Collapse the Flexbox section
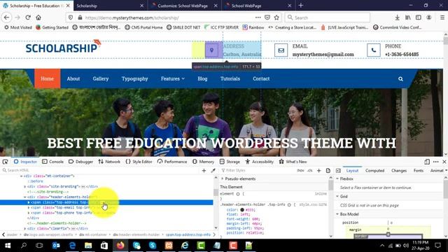This screenshot has height=252, width=448. (337, 178)
